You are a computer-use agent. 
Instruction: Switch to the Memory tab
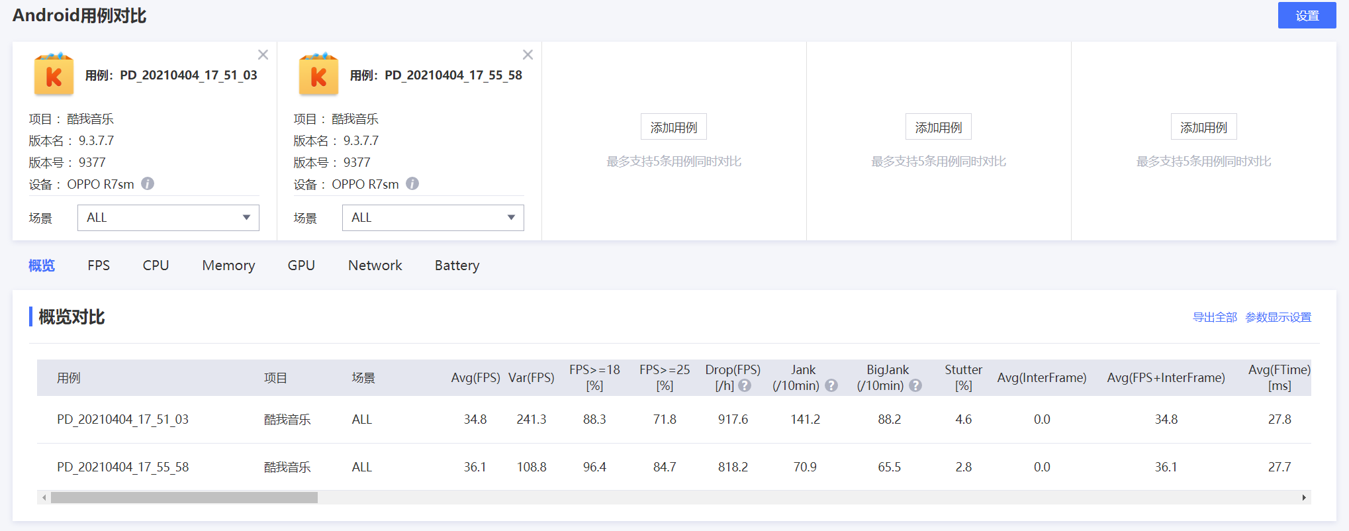(228, 265)
